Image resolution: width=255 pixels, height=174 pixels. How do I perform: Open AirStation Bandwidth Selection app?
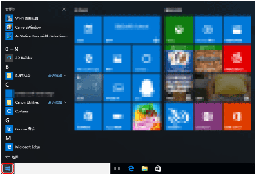click(x=36, y=36)
